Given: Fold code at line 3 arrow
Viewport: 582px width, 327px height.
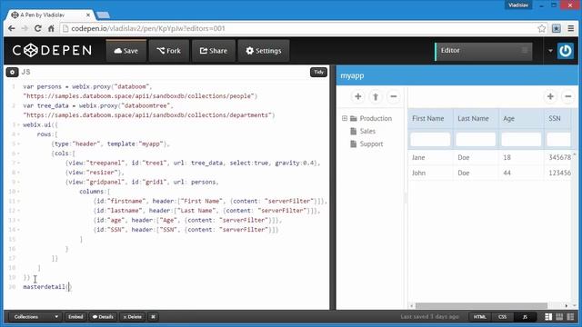Looking at the screenshot, I should point(18,125).
